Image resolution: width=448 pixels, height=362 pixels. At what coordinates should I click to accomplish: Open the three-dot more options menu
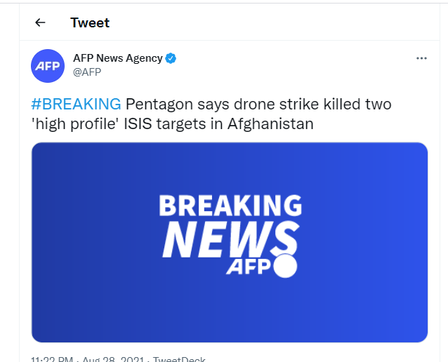pyautogui.click(x=421, y=58)
